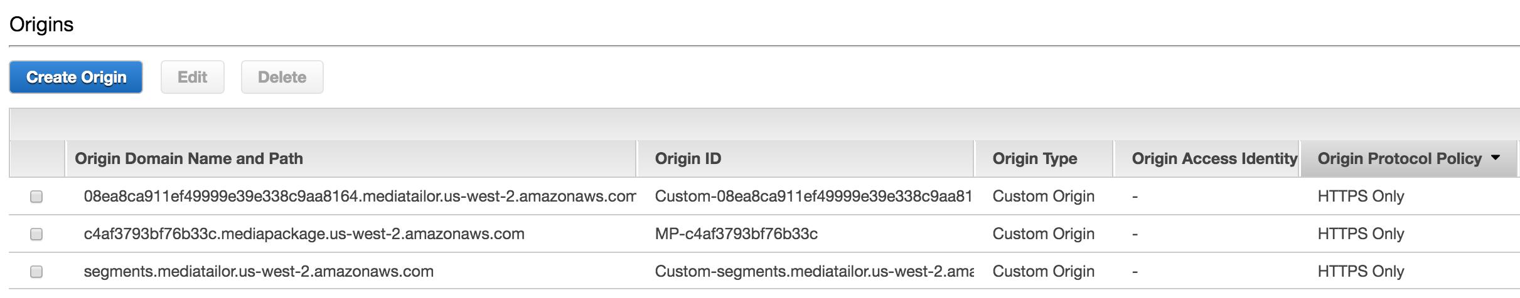This screenshot has height=298, width=1520.
Task: Click Custom Origin in the mediapackage row
Action: coord(1043,234)
